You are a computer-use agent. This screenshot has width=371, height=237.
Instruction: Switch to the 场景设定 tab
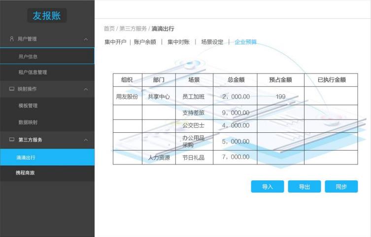click(x=212, y=42)
